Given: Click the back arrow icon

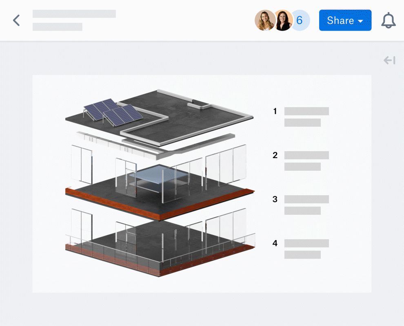Looking at the screenshot, I should (16, 20).
